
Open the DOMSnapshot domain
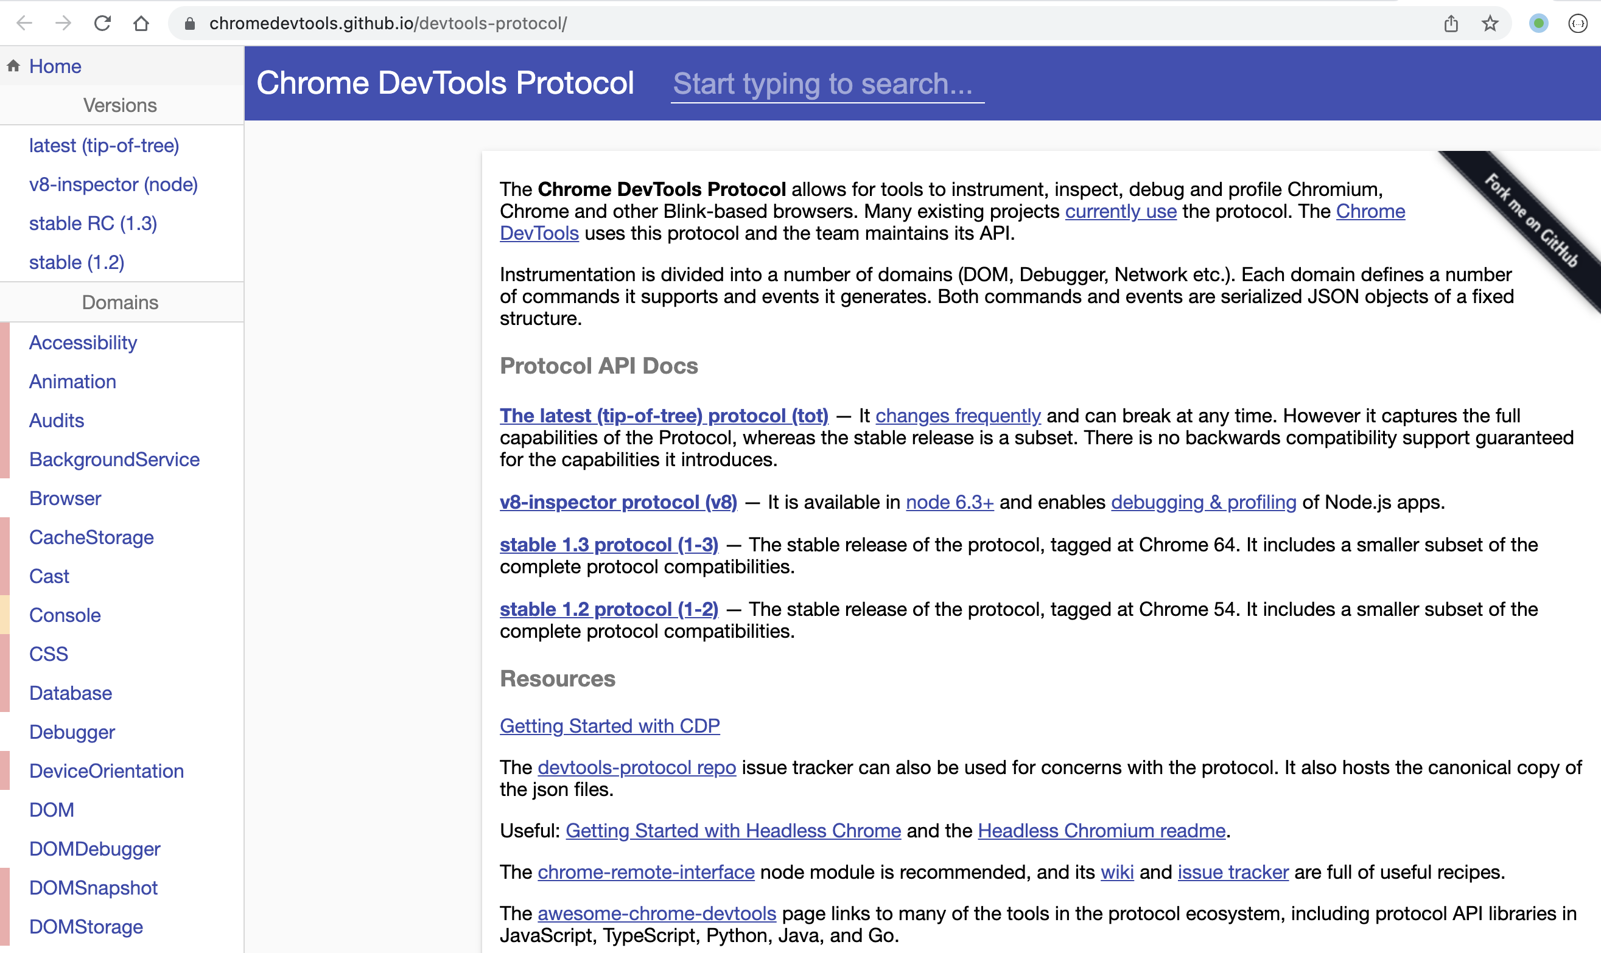click(93, 887)
